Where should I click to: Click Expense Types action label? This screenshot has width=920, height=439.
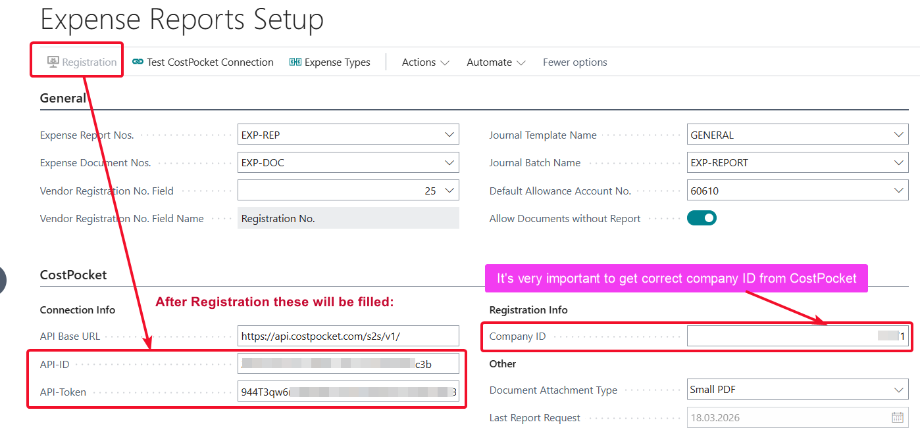tap(338, 62)
